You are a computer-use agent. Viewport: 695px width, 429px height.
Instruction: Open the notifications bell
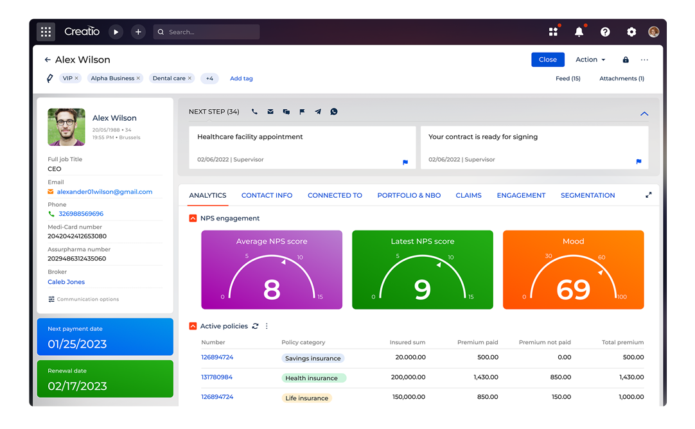[x=579, y=32]
